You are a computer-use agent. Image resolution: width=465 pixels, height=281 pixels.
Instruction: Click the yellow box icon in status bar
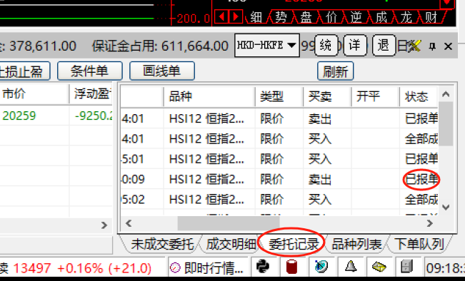(379, 267)
